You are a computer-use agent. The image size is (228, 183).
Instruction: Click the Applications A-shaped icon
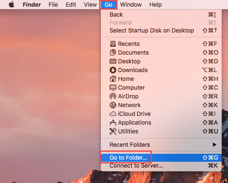(113, 123)
